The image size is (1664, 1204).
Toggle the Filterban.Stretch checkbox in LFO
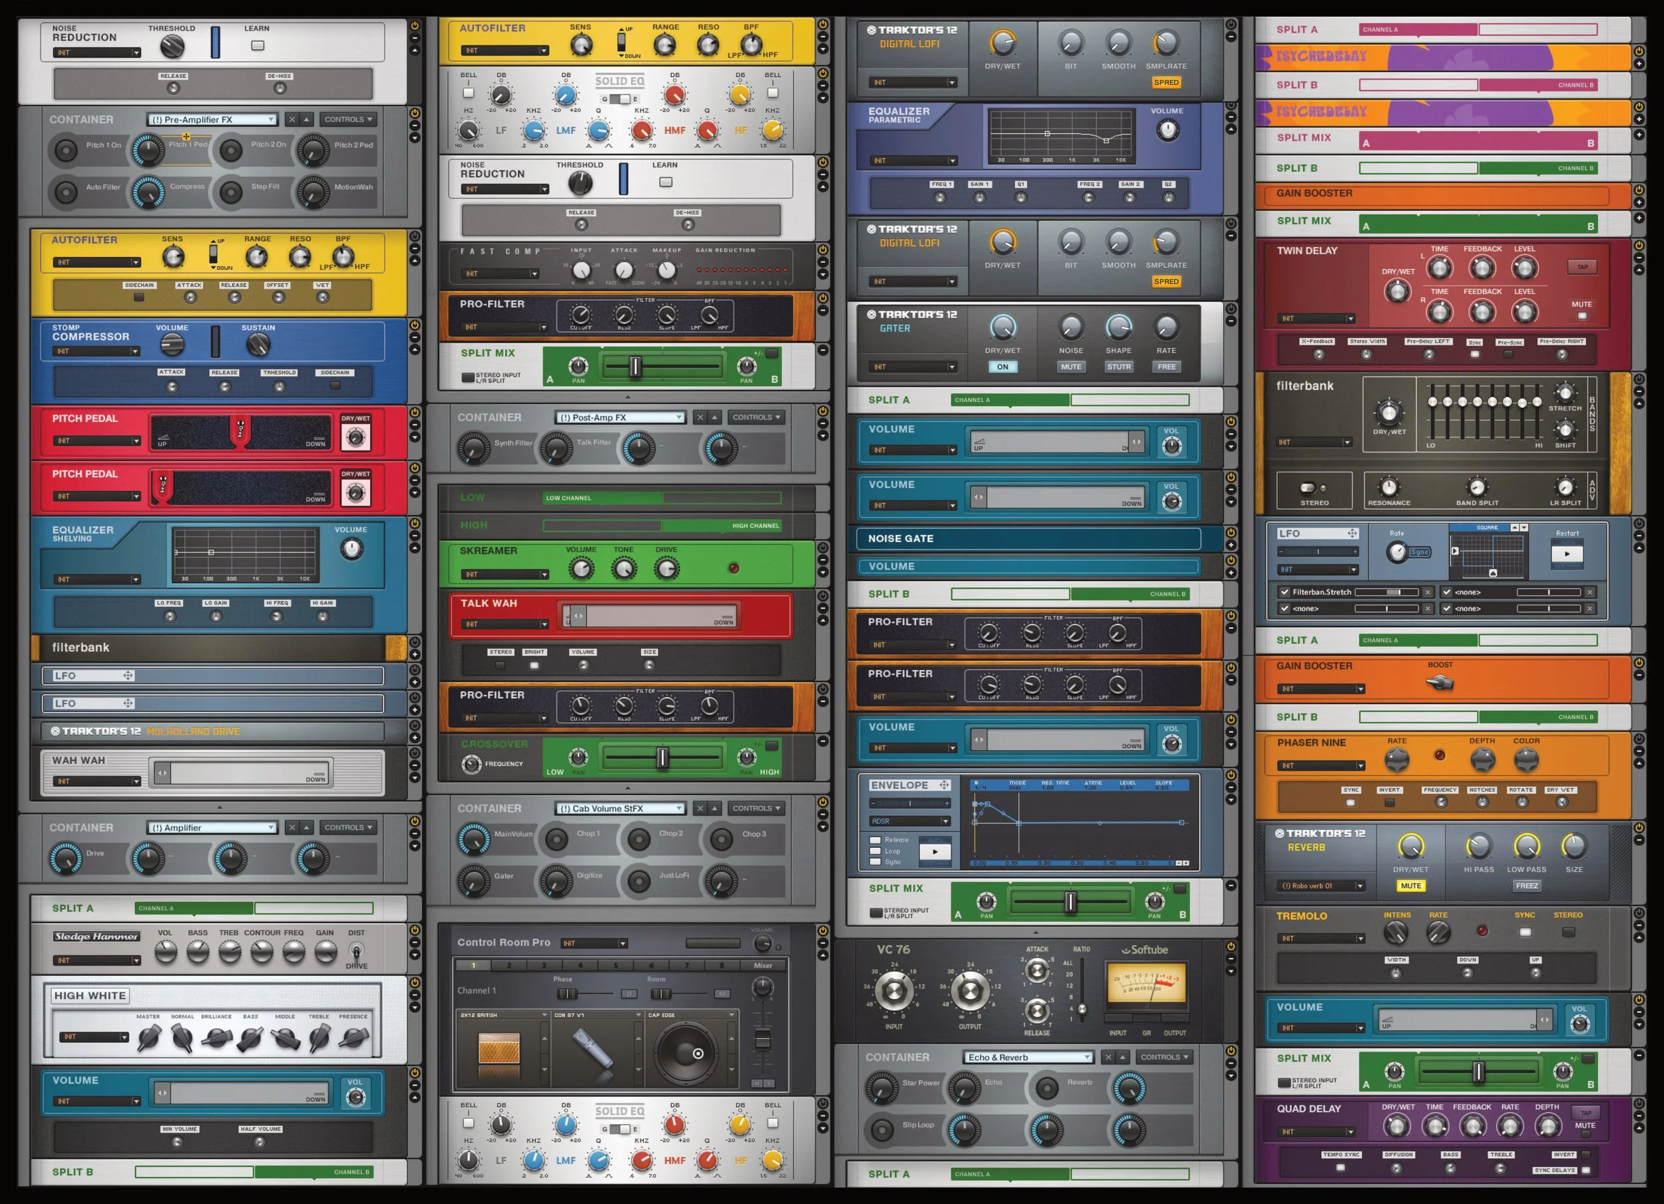click(1285, 592)
